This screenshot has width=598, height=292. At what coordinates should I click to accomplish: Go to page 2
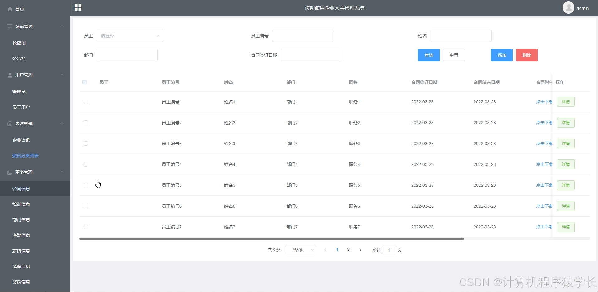click(x=348, y=250)
